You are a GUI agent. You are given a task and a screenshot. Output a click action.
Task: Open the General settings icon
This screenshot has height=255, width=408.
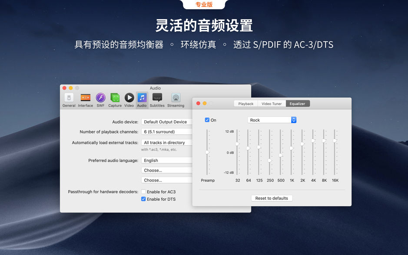[x=69, y=99]
